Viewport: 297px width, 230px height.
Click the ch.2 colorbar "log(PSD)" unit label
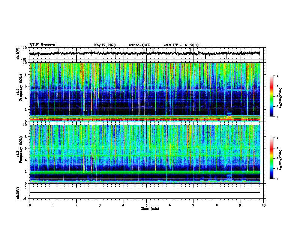(281, 160)
